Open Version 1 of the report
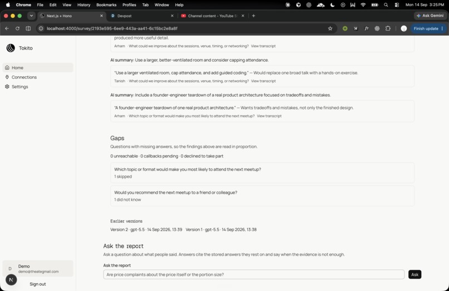The image size is (449, 291). click(221, 229)
